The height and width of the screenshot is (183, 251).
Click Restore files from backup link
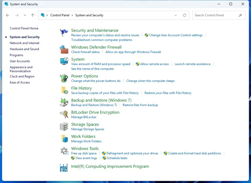click(140, 105)
